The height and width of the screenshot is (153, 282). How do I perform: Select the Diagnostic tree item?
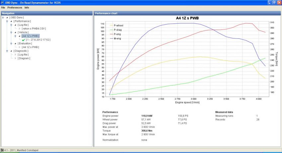point(21,51)
